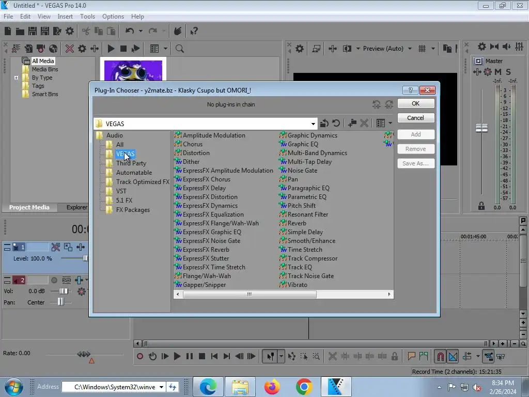Click the Loop Playback icon in transport bar
The height and width of the screenshot is (397, 529).
[152, 356]
